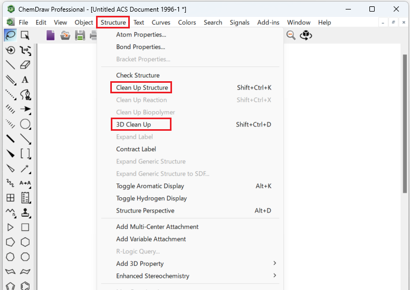This screenshot has width=410, height=290.
Task: Toggle Aromatic Display in Structure menu
Action: (150, 186)
